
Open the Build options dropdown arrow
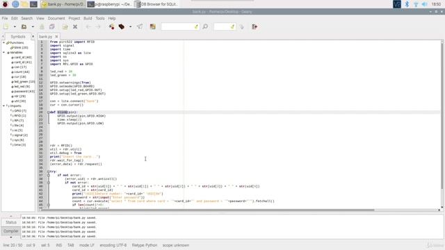[x=130, y=26]
